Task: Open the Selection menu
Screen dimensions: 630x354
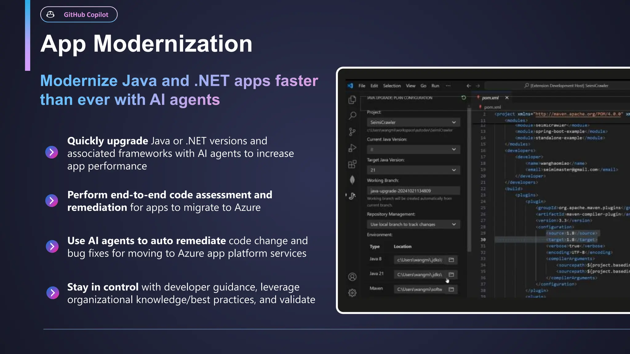Action: tap(392, 86)
